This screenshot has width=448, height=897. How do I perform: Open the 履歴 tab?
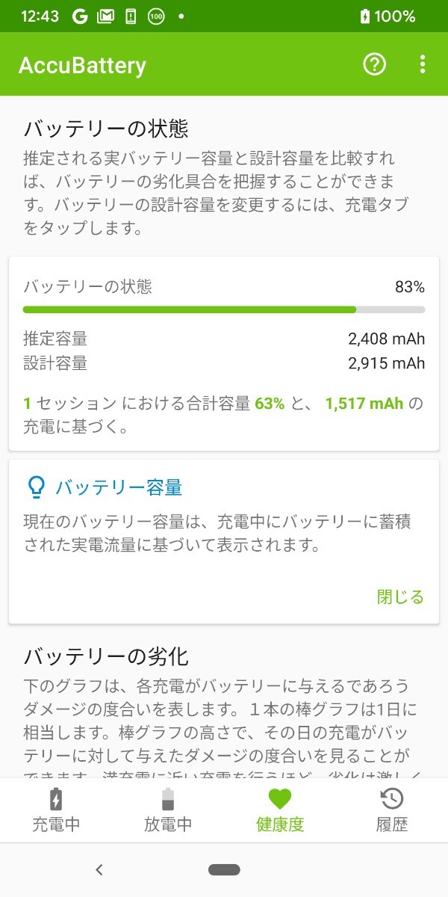coord(392,824)
